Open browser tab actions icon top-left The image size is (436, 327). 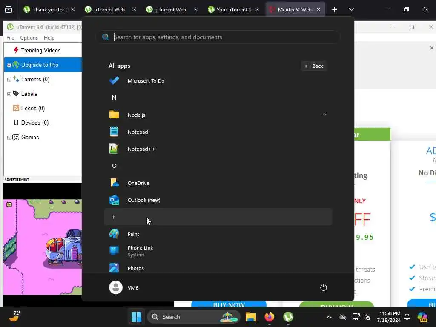pos(9,9)
